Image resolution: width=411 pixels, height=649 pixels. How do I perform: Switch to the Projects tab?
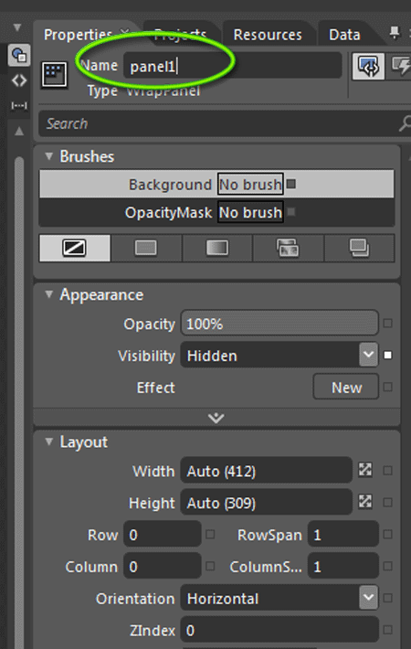coord(180,35)
